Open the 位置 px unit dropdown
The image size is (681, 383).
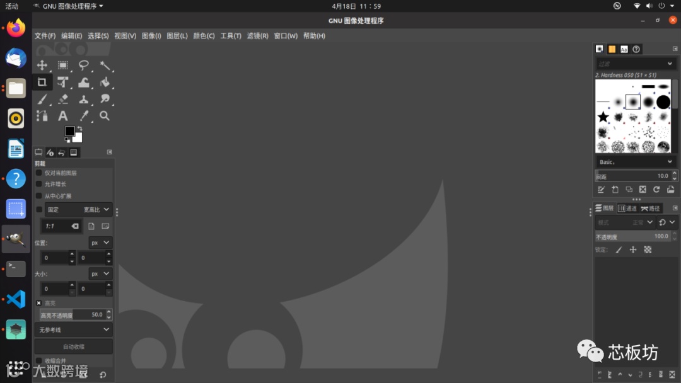[100, 243]
